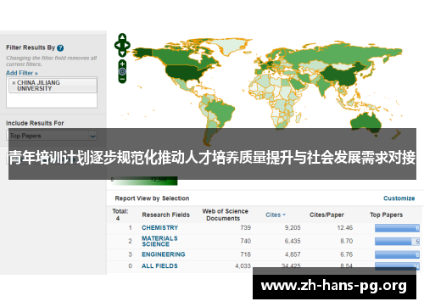Viewport: 424px width, 307px height.
Task: Click the Top Papers bar for CHEMISTRY
Action: [397, 228]
